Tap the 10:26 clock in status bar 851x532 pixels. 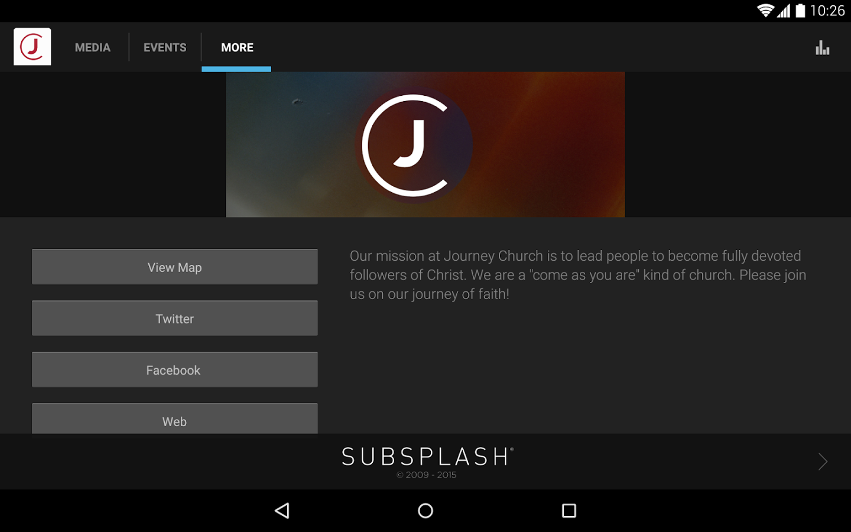[827, 11]
